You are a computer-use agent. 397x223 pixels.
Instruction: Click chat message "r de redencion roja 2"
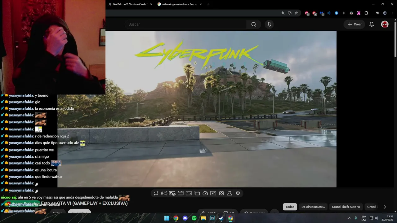point(52,136)
